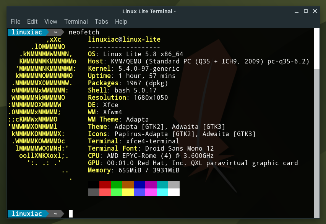The width and height of the screenshot is (326, 224).
Task: Click the bright cyan color block
Action: pyautogui.click(x=162, y=192)
